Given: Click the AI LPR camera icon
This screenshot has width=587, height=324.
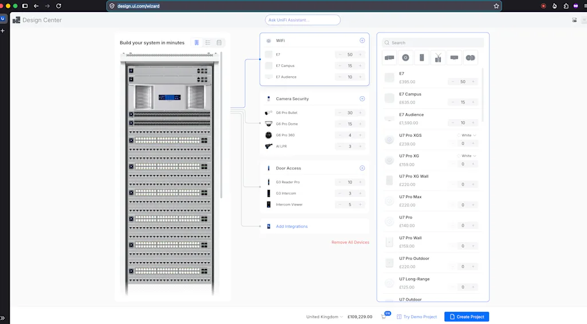Looking at the screenshot, I should coord(268,146).
